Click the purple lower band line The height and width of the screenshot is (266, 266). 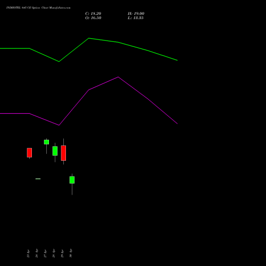coord(89,90)
